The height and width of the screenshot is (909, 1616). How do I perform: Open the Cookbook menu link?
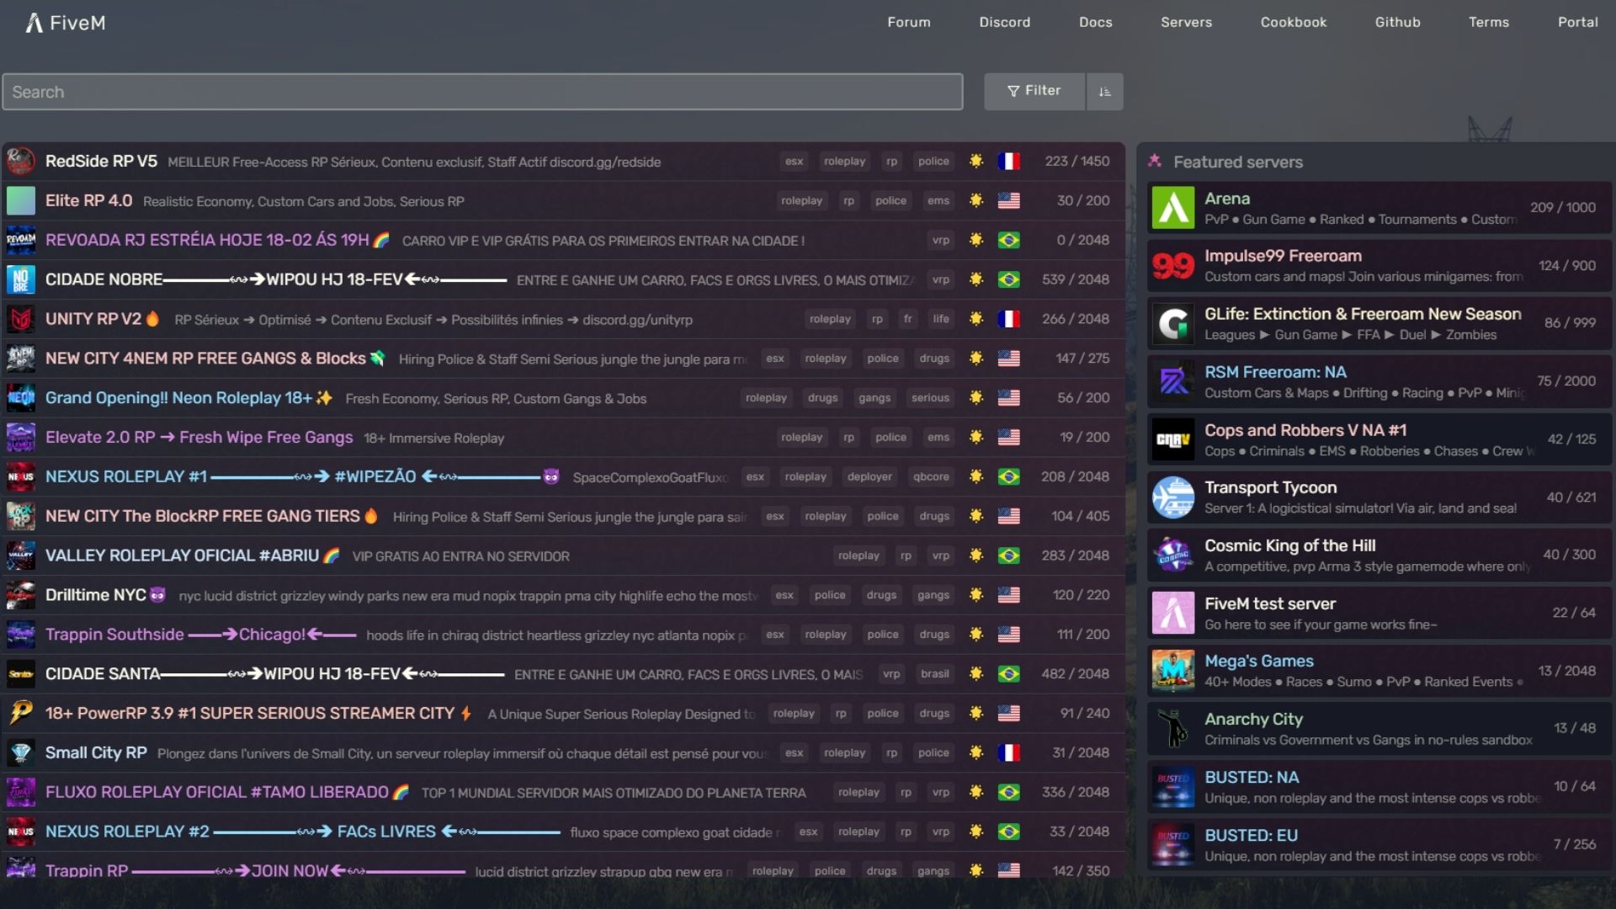tap(1293, 23)
